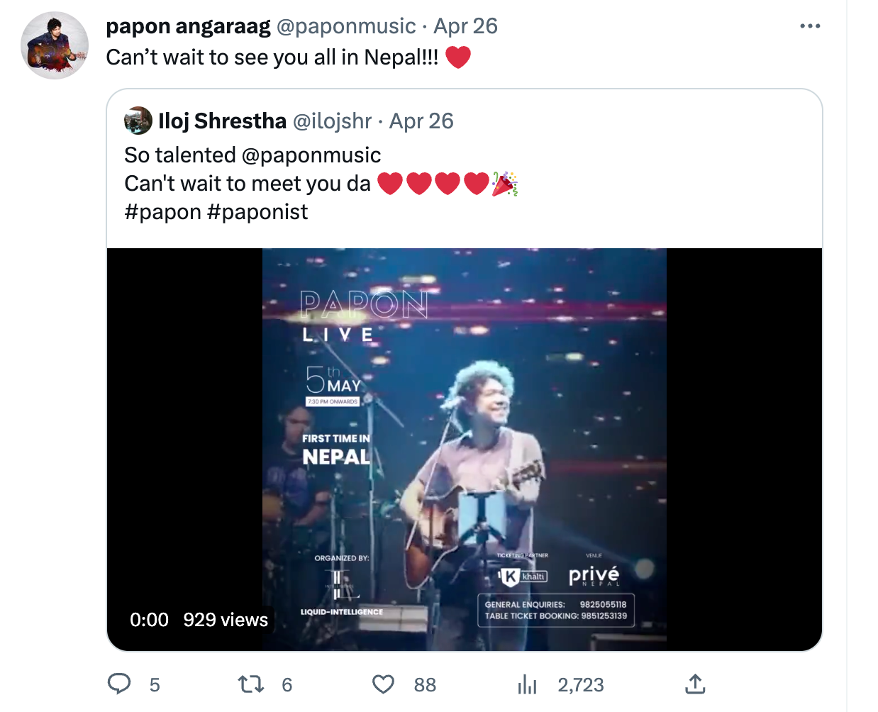Click the @ilojshr handle
This screenshot has height=712, width=878.
332,121
